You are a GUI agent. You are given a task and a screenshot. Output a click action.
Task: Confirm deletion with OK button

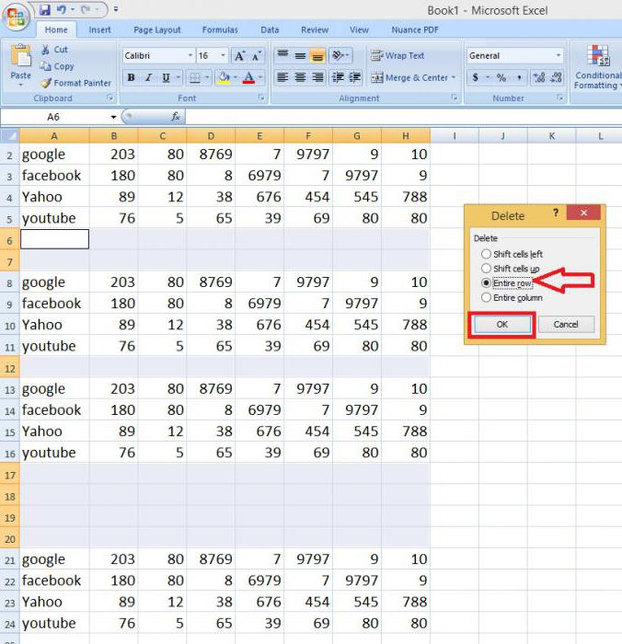tap(502, 325)
